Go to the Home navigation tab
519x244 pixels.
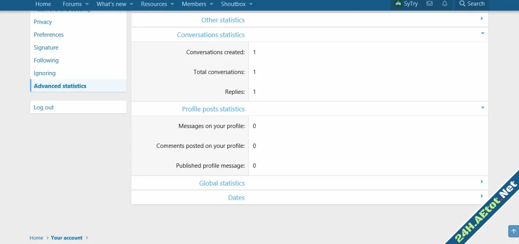coord(43,4)
